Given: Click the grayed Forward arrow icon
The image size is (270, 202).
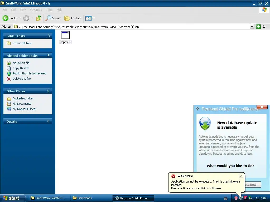Looking at the screenshot, I should [26, 18].
